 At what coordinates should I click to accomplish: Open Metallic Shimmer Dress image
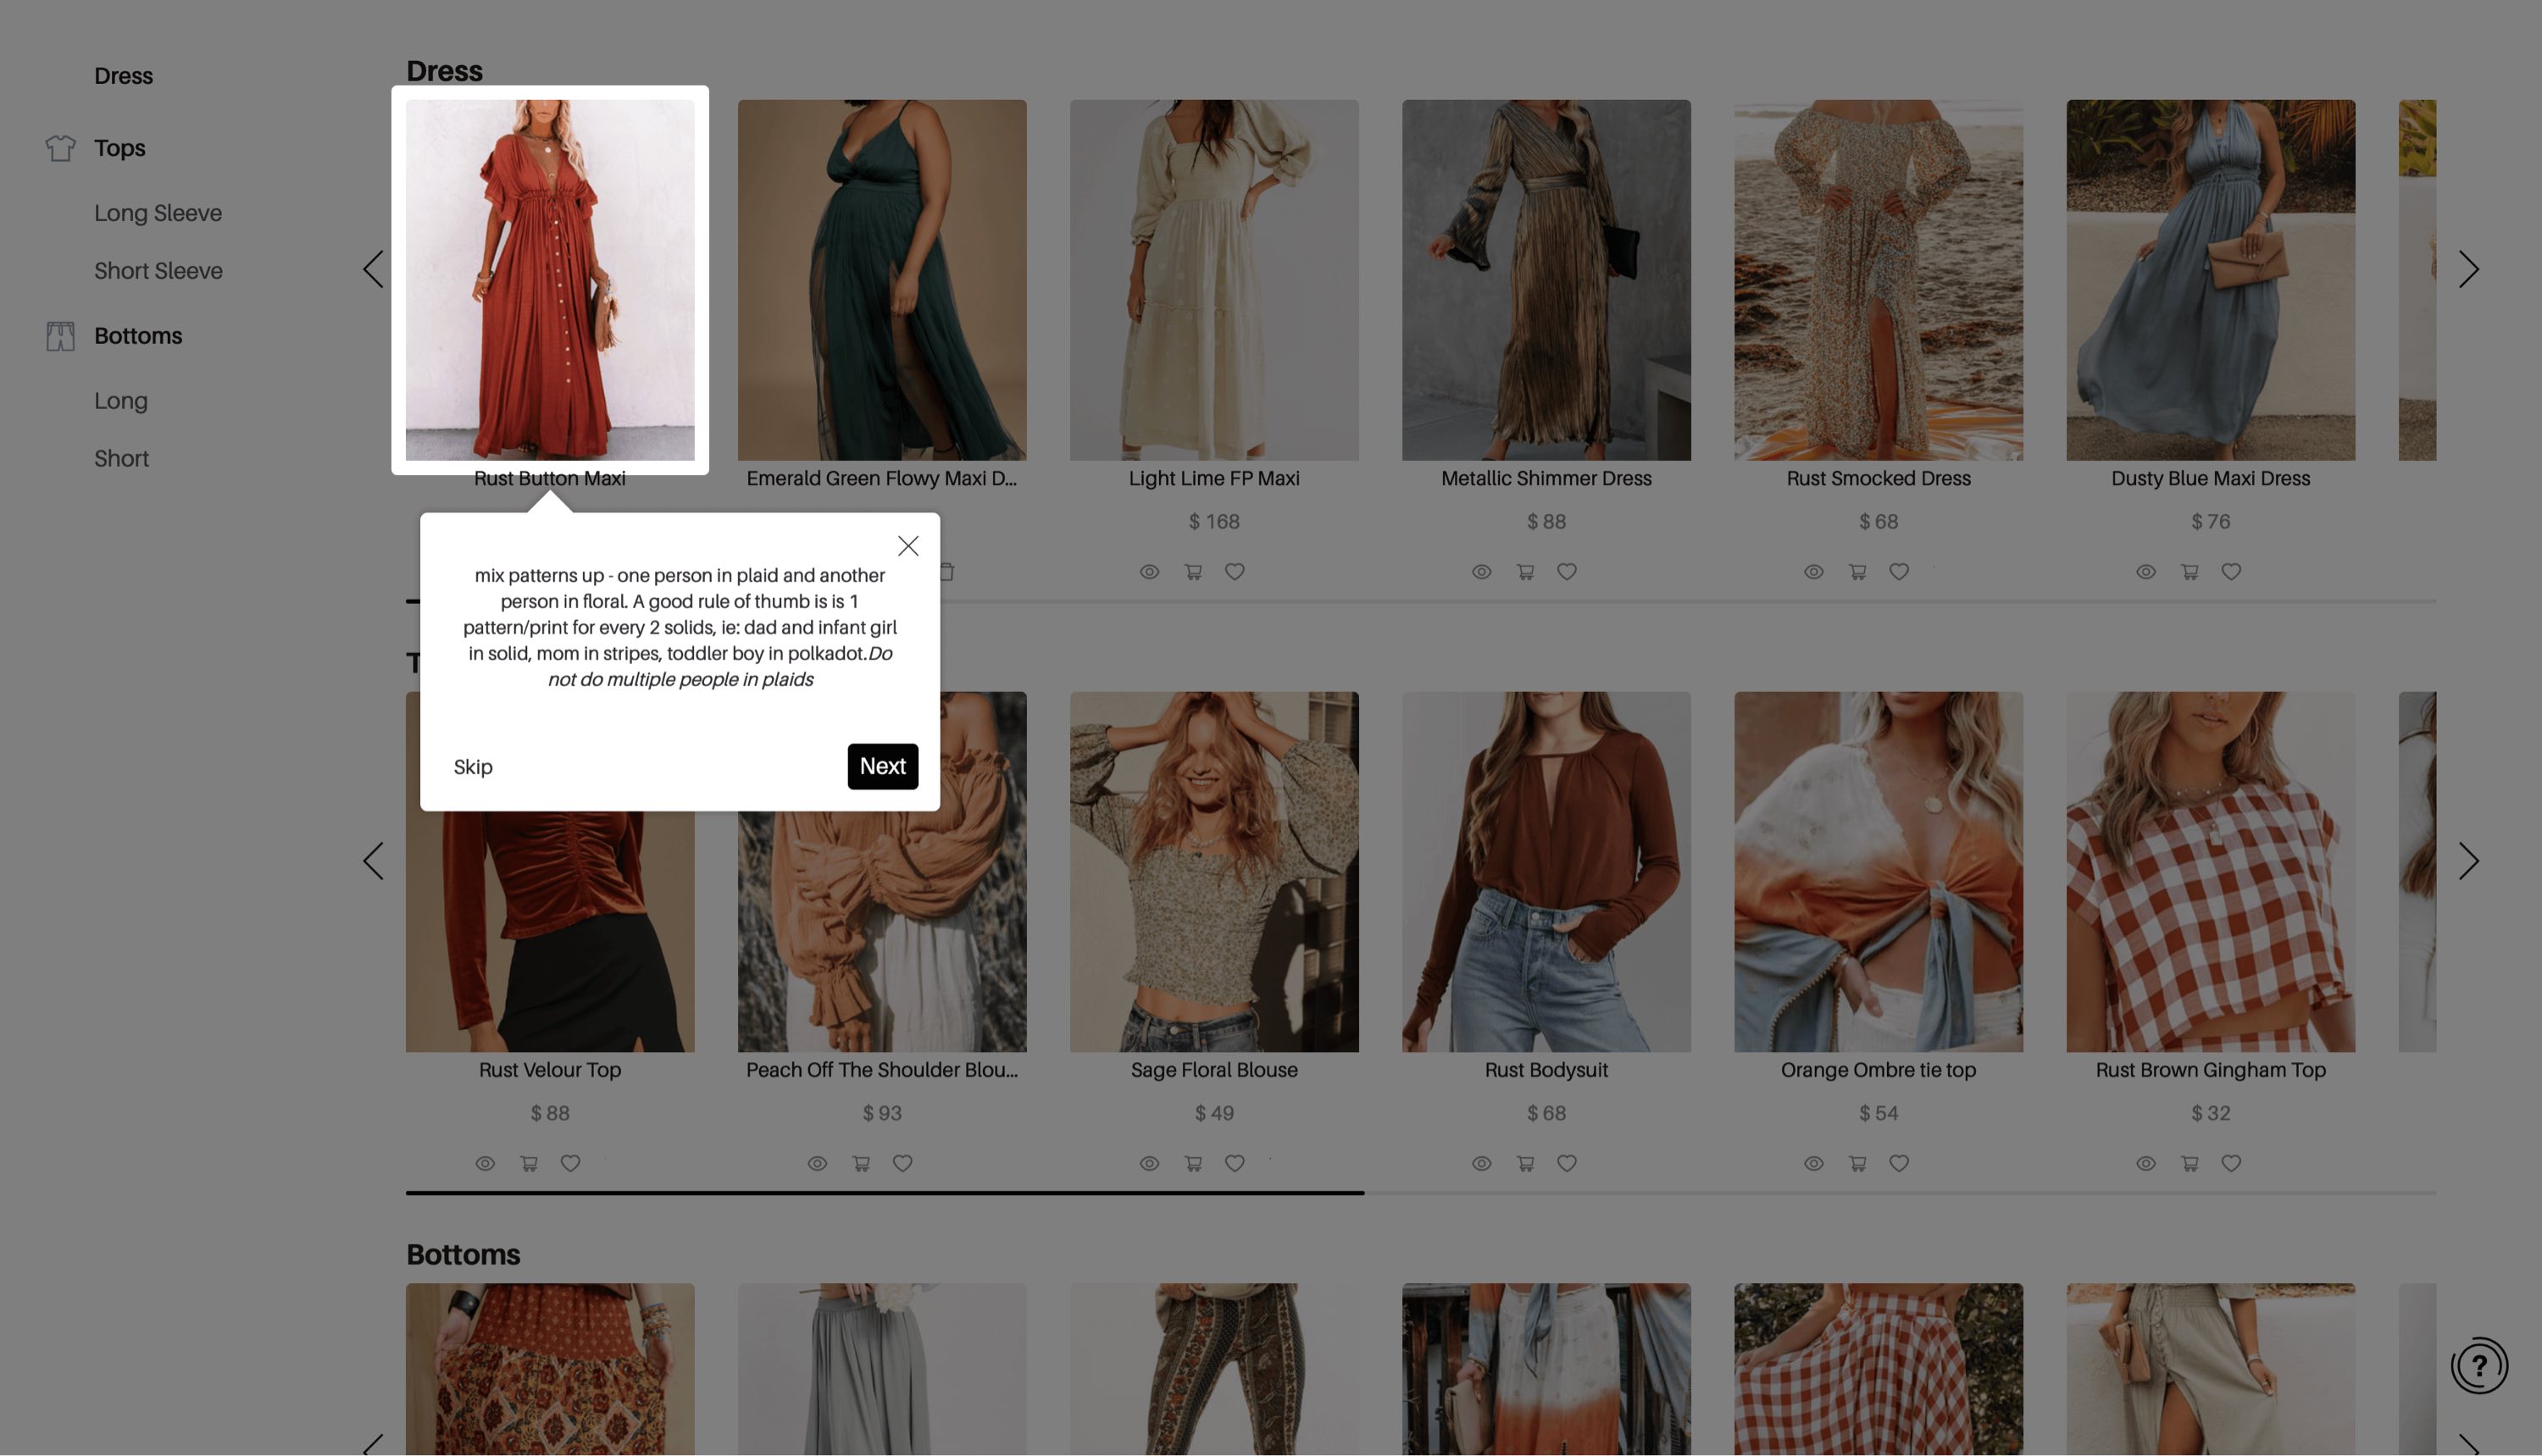point(1546,280)
